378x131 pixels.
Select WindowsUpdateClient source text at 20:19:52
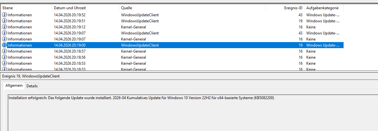pyautogui.click(x=140, y=15)
